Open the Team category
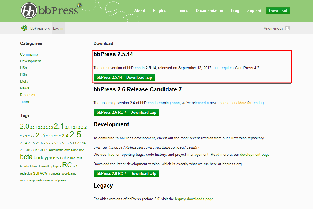This screenshot has width=313, height=209. (x=24, y=102)
